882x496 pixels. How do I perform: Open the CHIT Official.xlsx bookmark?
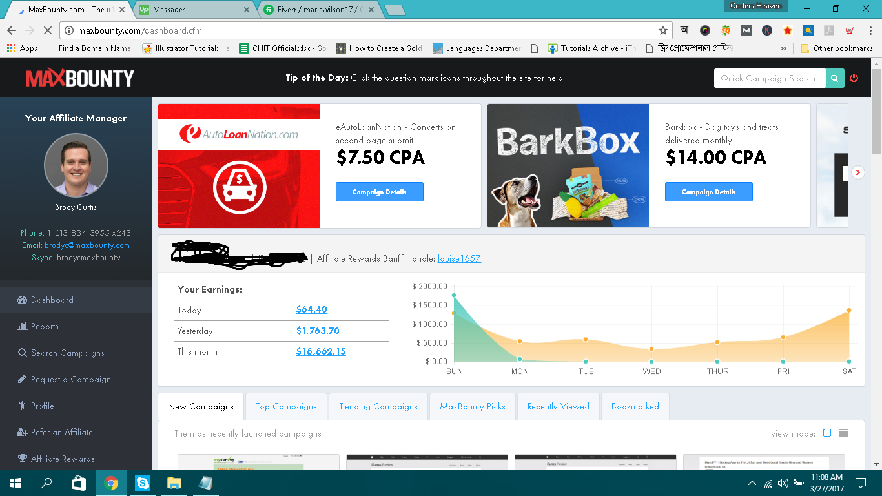pos(283,48)
